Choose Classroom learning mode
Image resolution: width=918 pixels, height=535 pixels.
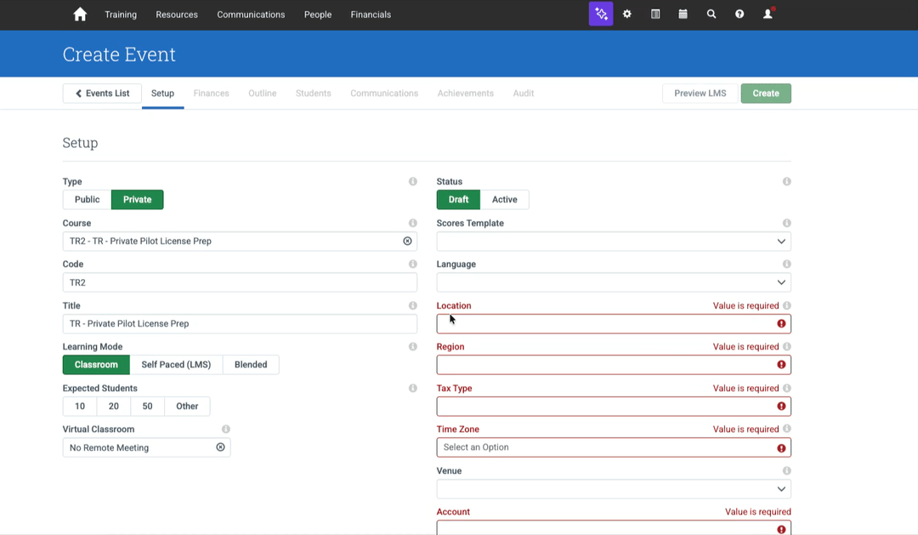pos(96,365)
